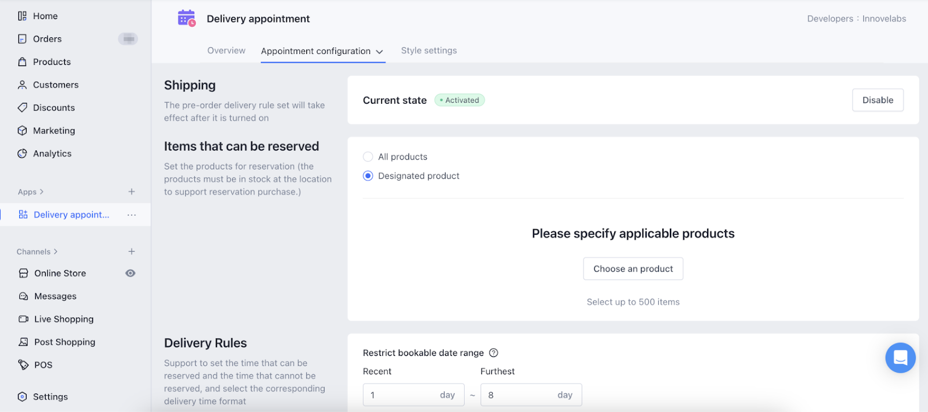Open the Marketing section in the sidebar
Viewport: 928px width, 412px height.
click(53, 131)
